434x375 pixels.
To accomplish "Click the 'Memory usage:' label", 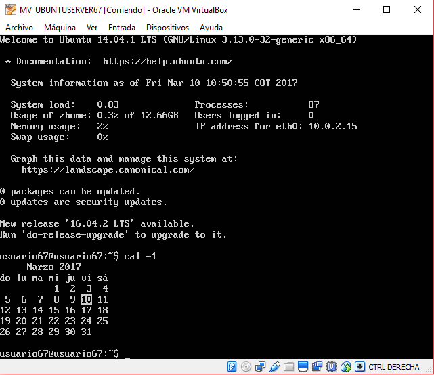I will 45,126.
